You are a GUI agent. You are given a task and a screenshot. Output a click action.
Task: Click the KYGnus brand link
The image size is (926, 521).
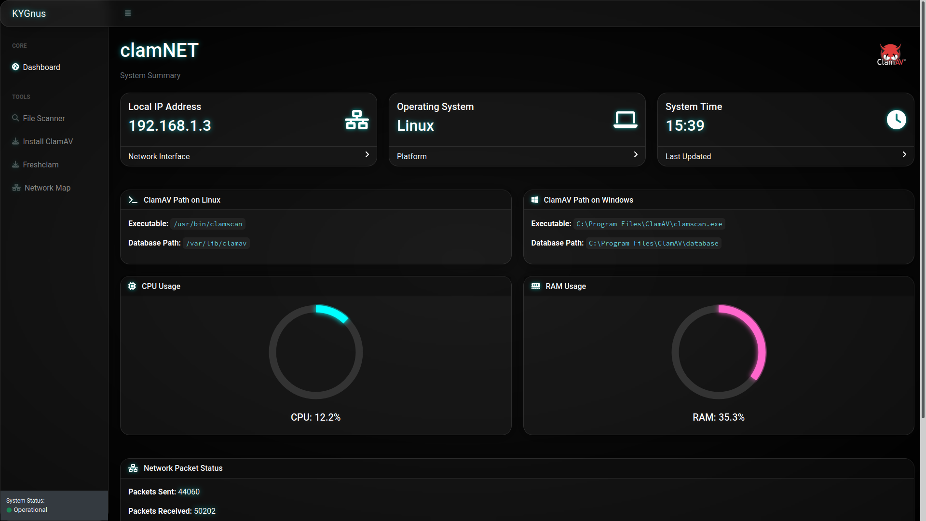[x=29, y=14]
